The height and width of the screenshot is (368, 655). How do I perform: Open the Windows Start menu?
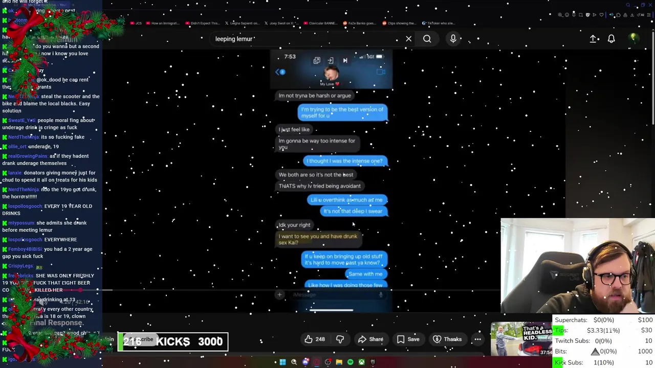click(282, 362)
